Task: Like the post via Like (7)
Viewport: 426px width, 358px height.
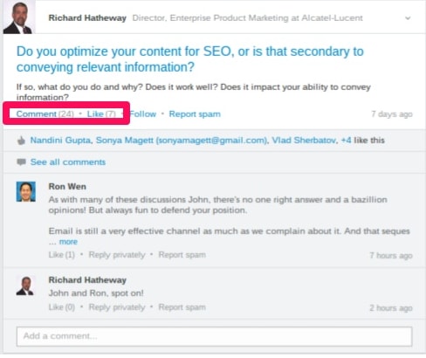Action: click(x=101, y=114)
